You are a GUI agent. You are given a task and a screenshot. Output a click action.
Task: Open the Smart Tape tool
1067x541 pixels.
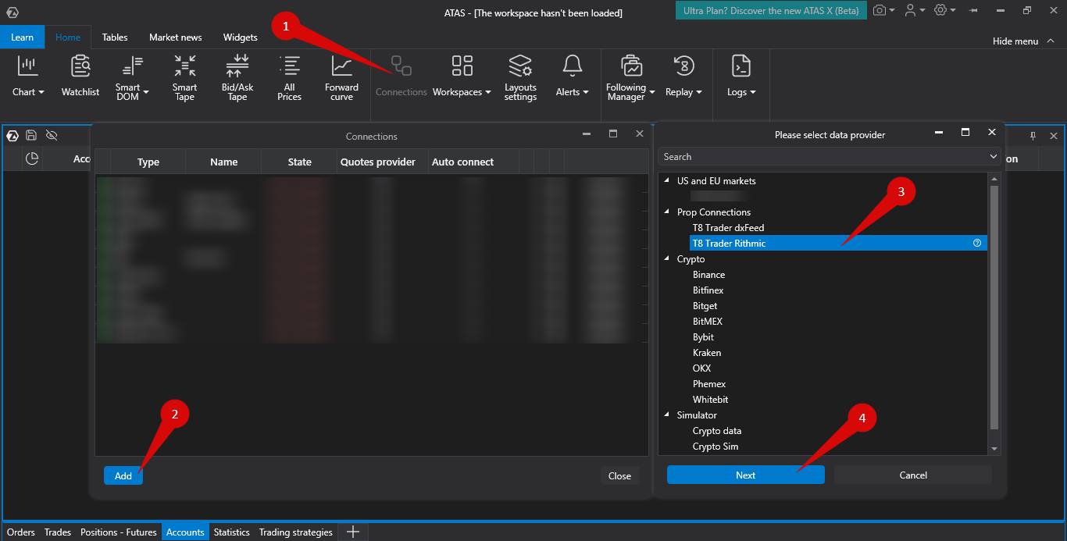click(x=185, y=77)
